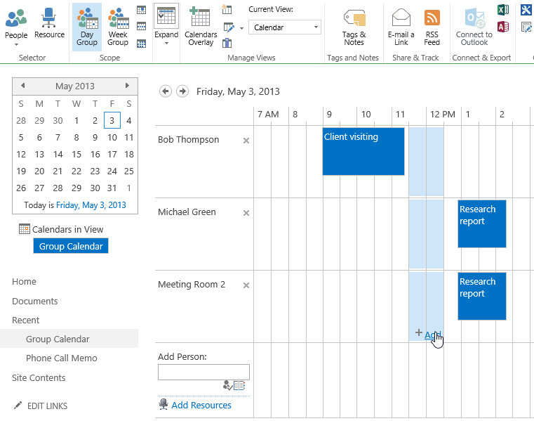Image resolution: width=534 pixels, height=421 pixels.
Task: Open Meeting Room 2's Research report event
Action: tap(482, 296)
